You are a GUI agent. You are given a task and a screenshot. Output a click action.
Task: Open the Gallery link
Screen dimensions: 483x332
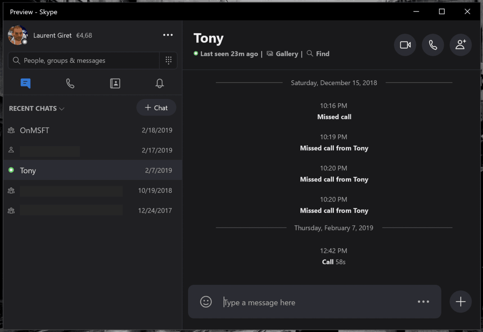[283, 54]
